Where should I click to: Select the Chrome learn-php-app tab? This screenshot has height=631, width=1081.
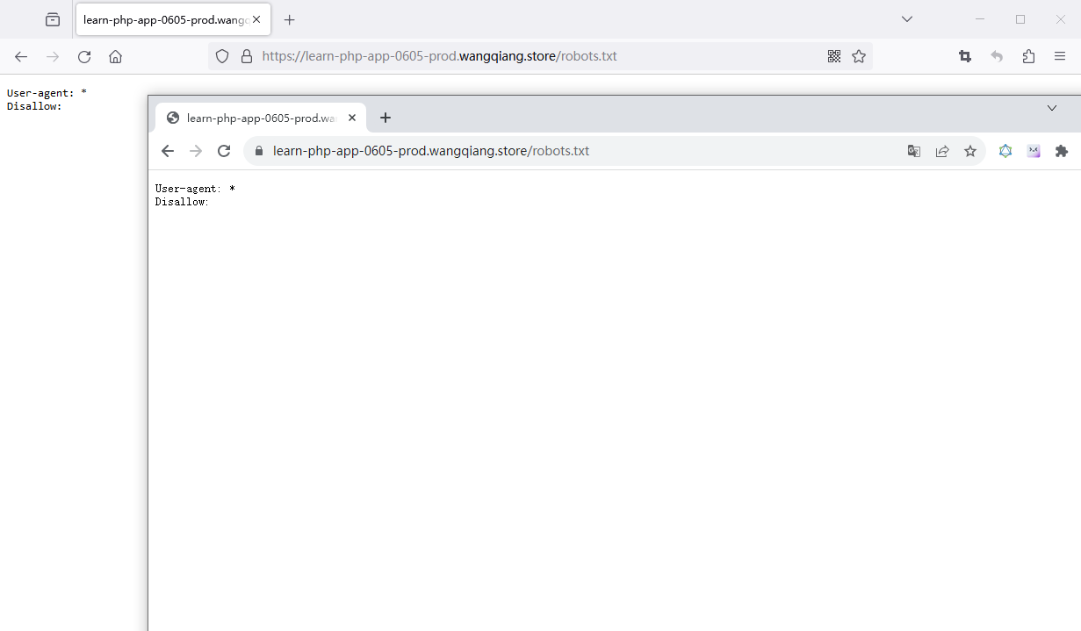(261, 118)
